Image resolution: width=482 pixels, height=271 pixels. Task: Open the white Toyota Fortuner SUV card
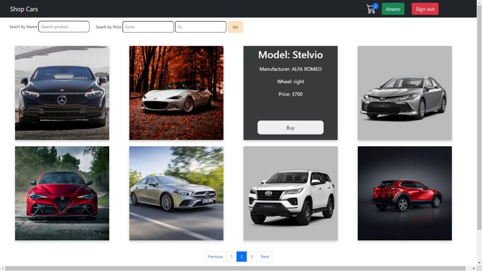pos(290,193)
